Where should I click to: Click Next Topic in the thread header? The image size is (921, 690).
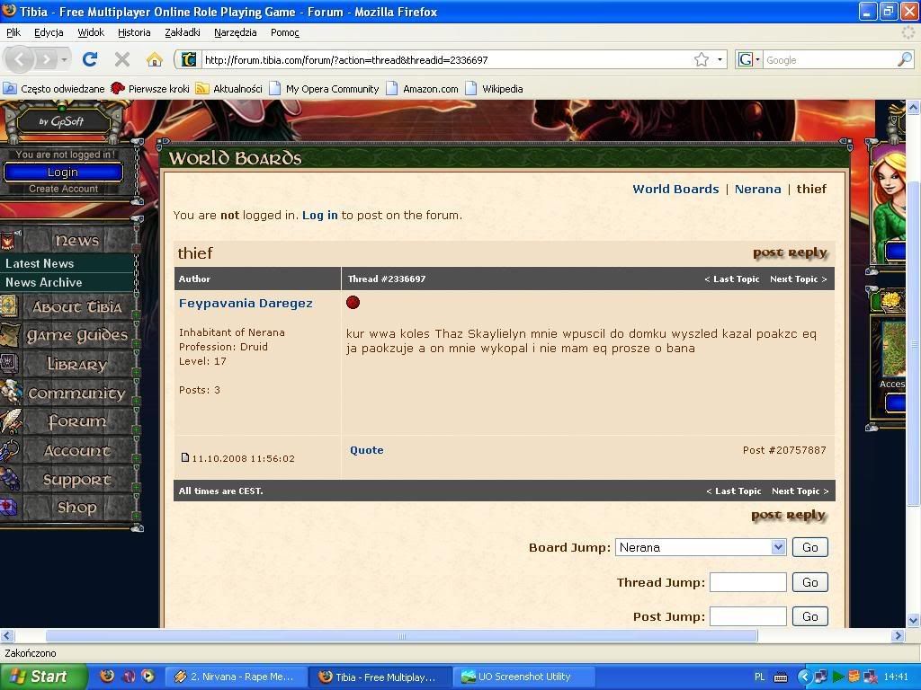tap(799, 279)
